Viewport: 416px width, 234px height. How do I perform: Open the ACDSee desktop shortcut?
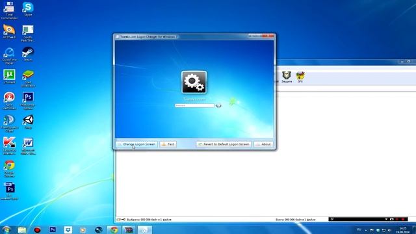tap(9, 31)
